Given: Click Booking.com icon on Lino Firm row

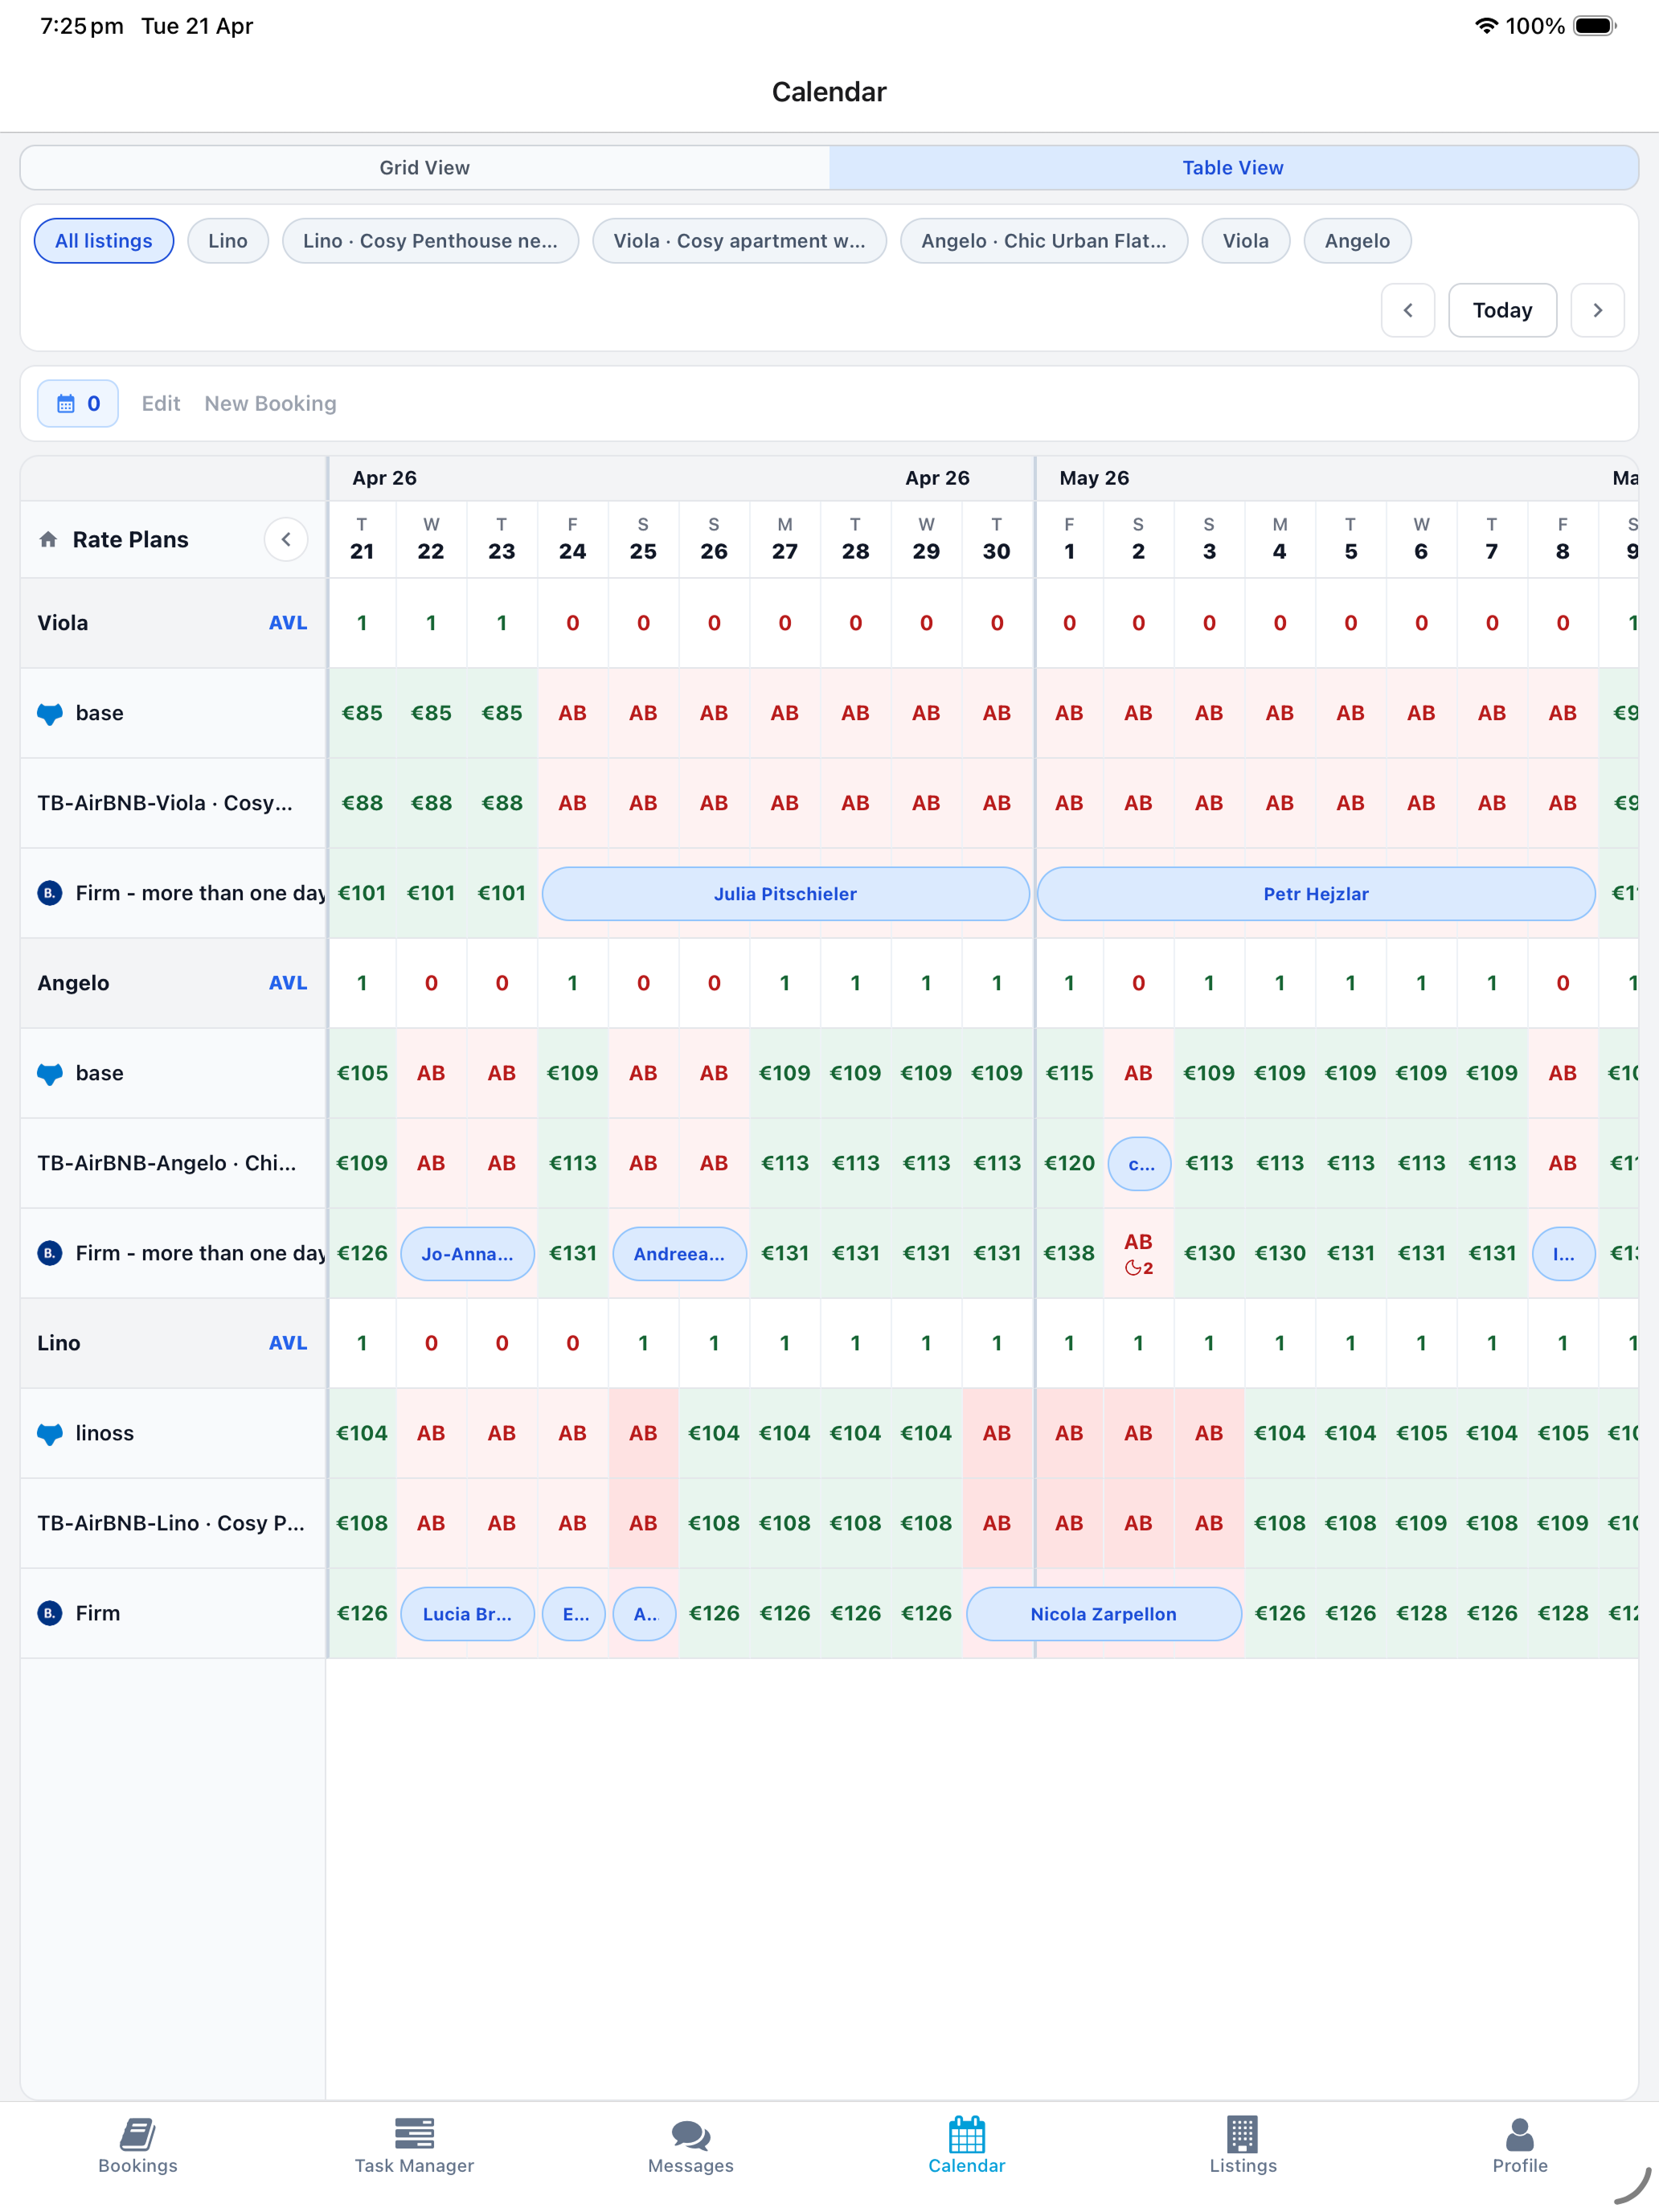Looking at the screenshot, I should coord(50,1613).
